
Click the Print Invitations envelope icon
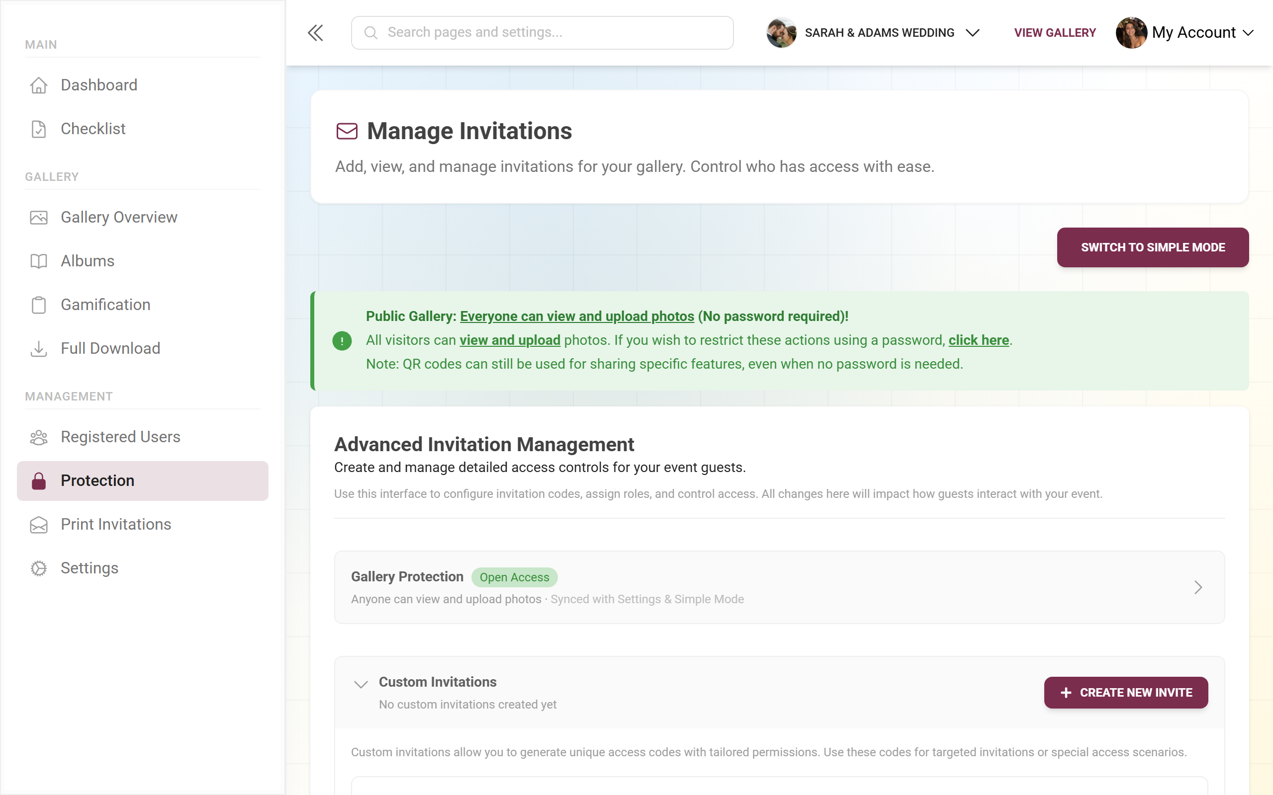pos(38,525)
